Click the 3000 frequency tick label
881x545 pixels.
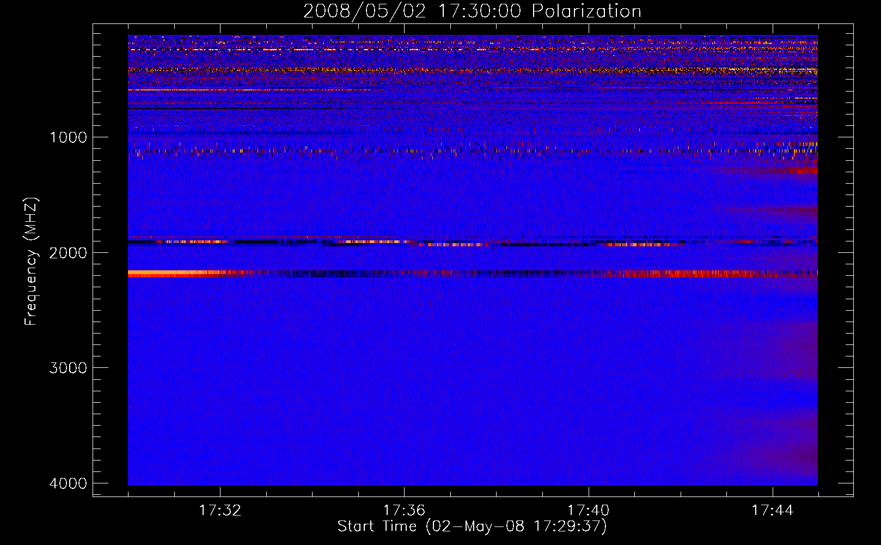[68, 368]
